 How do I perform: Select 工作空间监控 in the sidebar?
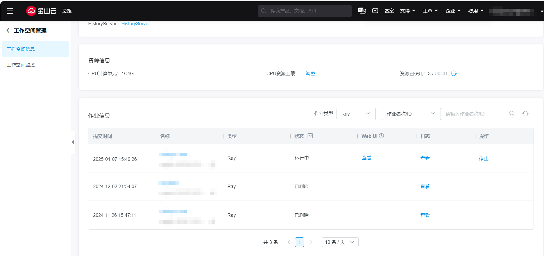(21, 65)
